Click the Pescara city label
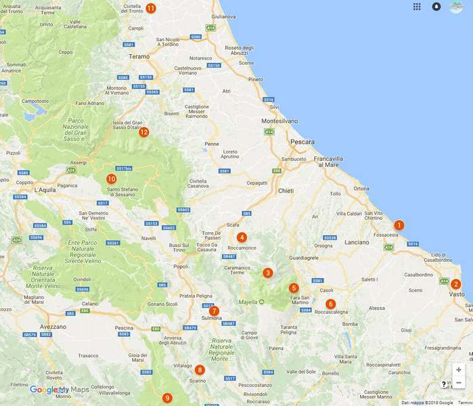Viewport: 473px width, 406px height. pyautogui.click(x=301, y=143)
